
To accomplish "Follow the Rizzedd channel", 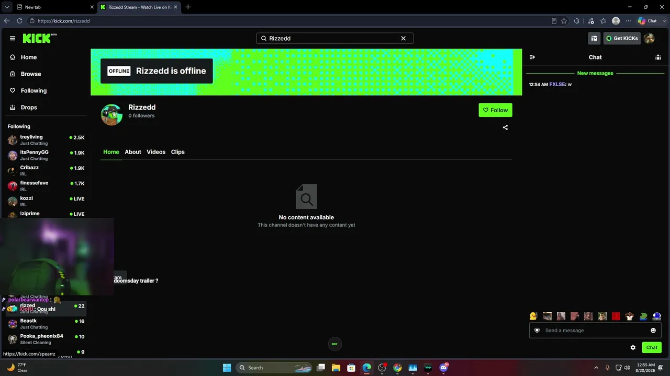I will [x=495, y=110].
